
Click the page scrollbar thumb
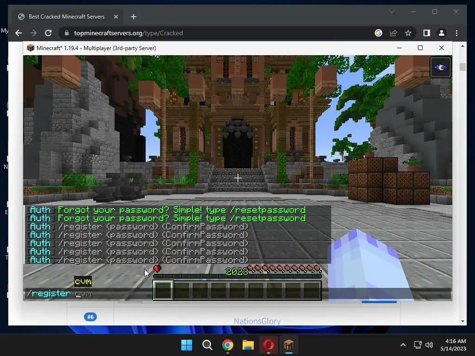tap(462, 67)
